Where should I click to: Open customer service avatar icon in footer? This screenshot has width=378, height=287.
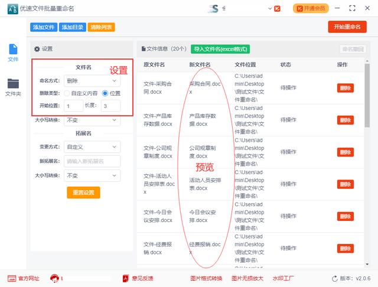pyautogui.click(x=56, y=278)
